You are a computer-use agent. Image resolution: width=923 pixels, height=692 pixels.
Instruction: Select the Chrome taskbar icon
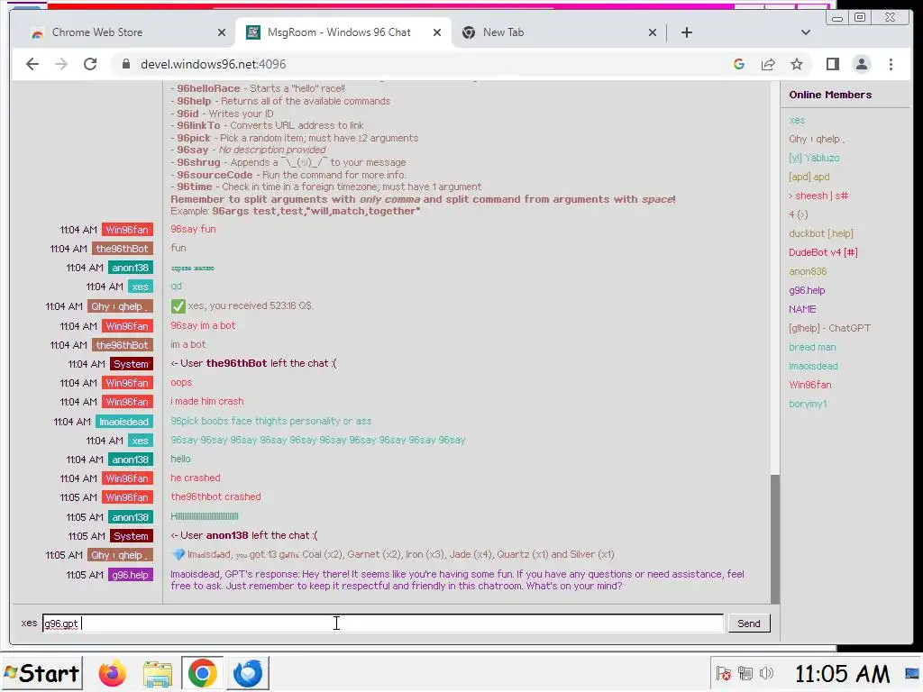click(202, 673)
